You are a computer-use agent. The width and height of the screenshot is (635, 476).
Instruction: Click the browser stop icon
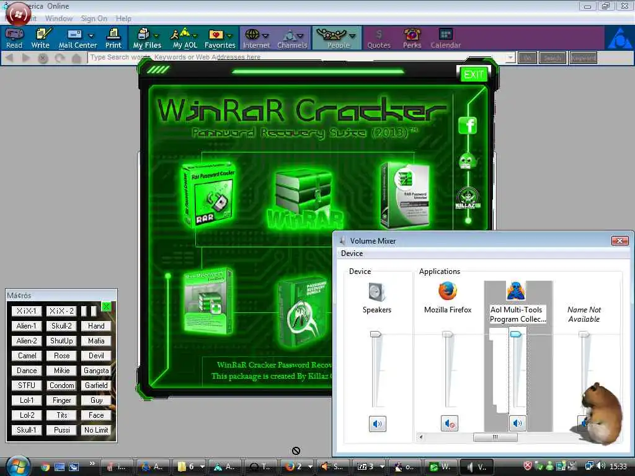click(x=43, y=58)
